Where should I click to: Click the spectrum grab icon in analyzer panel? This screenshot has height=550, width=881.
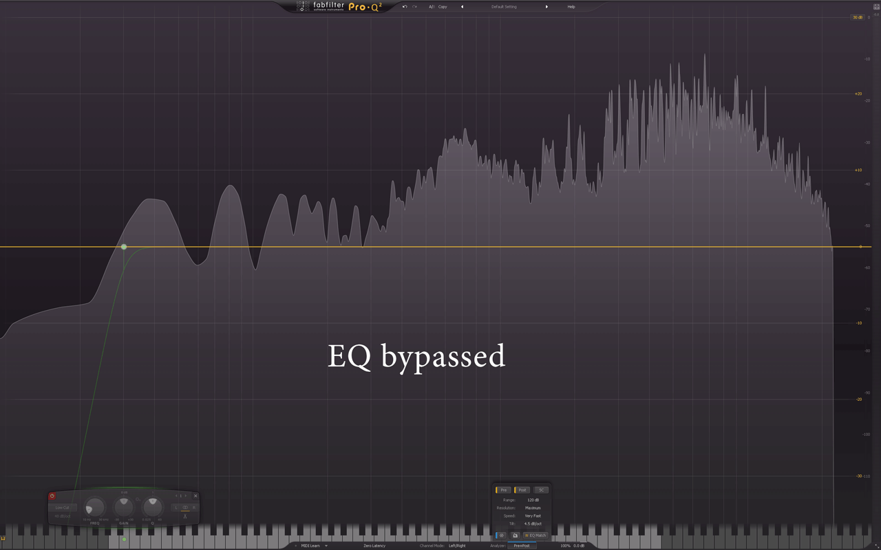coord(501,535)
